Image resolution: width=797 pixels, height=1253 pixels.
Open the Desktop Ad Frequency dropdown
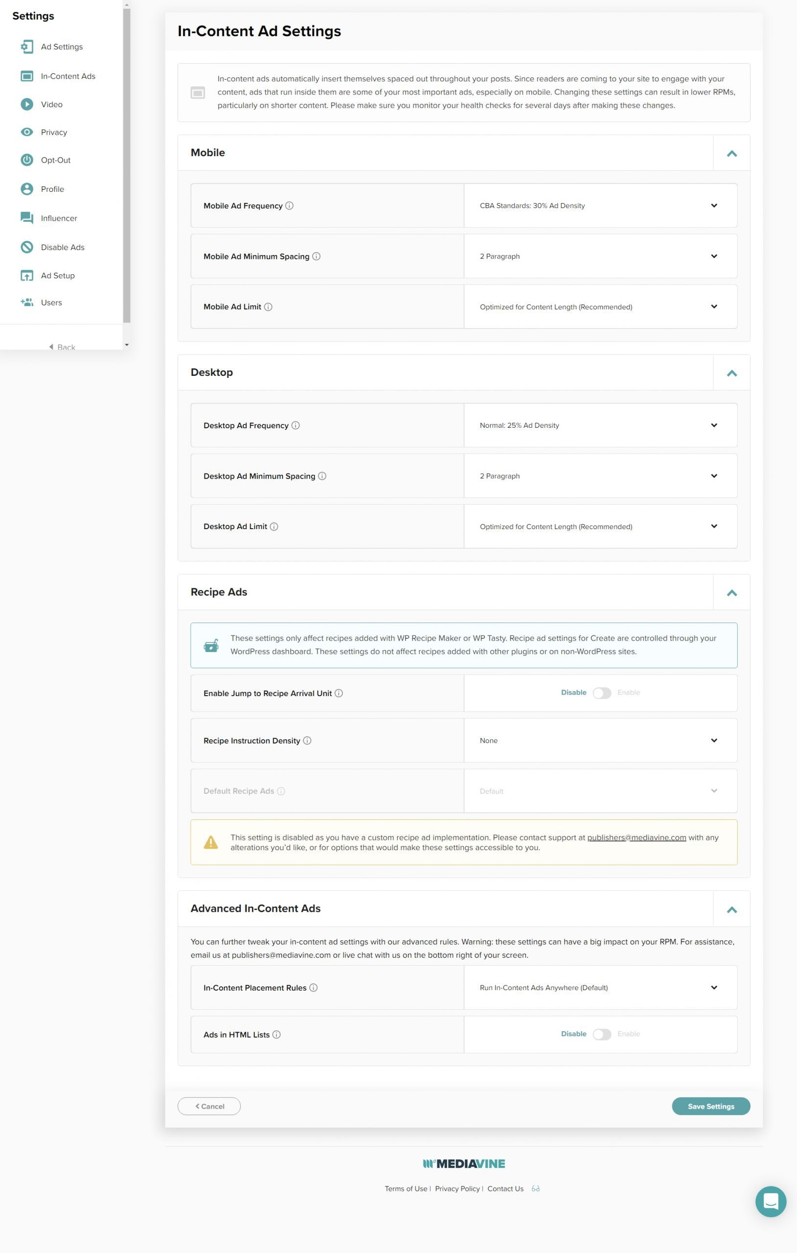(x=600, y=425)
